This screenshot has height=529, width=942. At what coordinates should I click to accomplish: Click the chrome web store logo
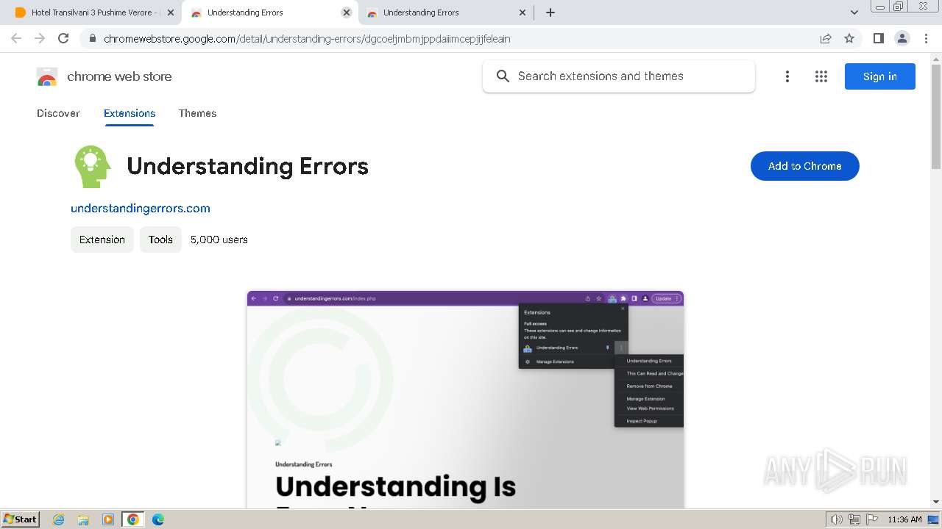(47, 76)
